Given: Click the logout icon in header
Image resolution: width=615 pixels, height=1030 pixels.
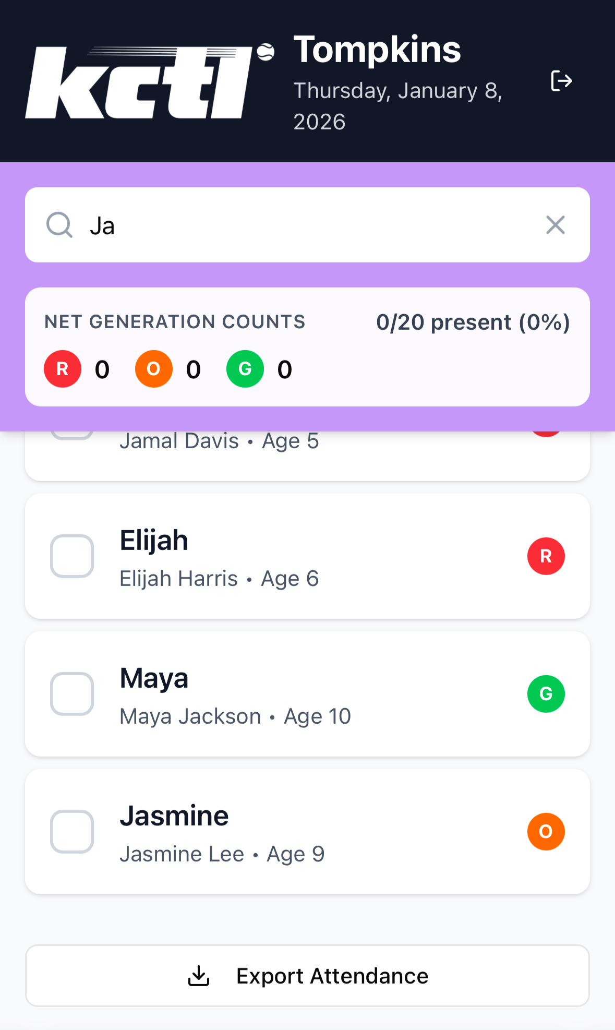Looking at the screenshot, I should [562, 81].
